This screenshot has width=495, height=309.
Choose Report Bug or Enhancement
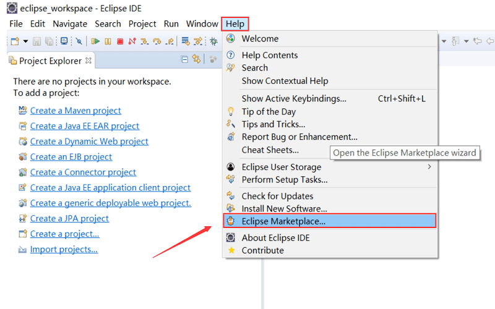point(330,137)
